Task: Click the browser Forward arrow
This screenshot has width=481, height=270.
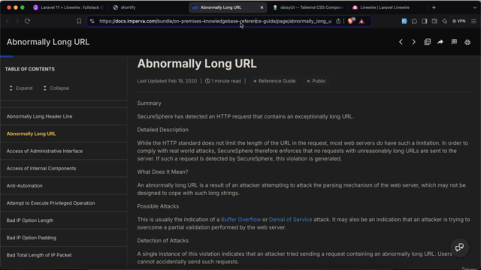Action: pos(17,21)
